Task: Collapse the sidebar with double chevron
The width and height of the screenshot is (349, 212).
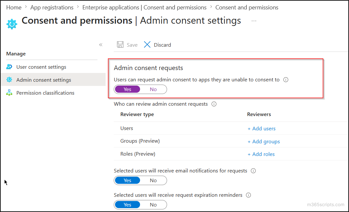Action: click(x=101, y=45)
